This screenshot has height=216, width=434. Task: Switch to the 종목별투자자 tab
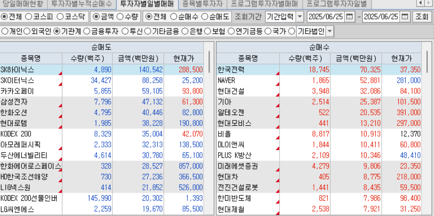pyautogui.click(x=202, y=4)
